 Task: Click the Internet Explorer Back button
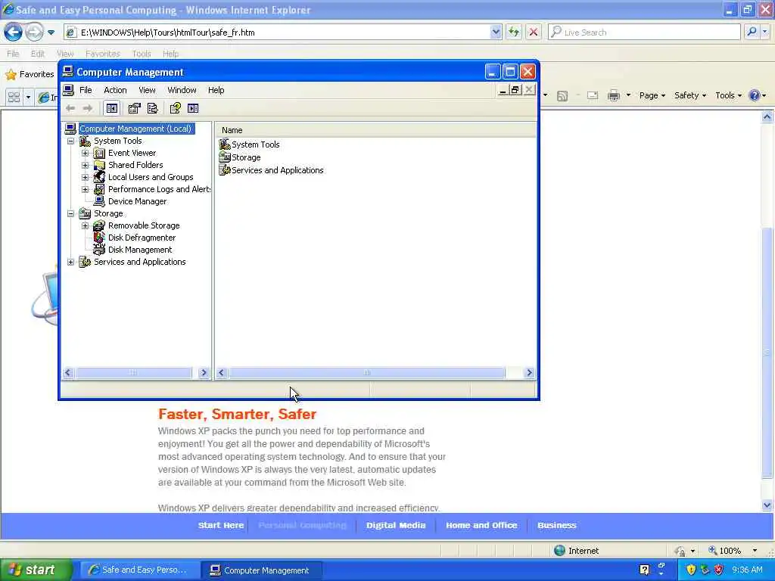pos(14,32)
